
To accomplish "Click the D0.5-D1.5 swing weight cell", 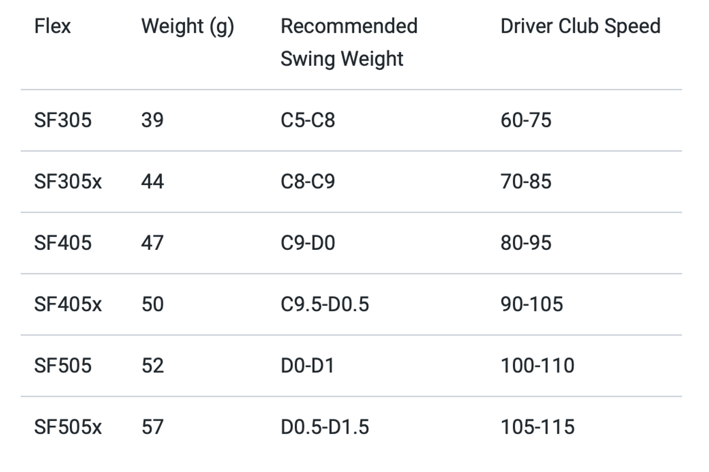I will tap(325, 427).
